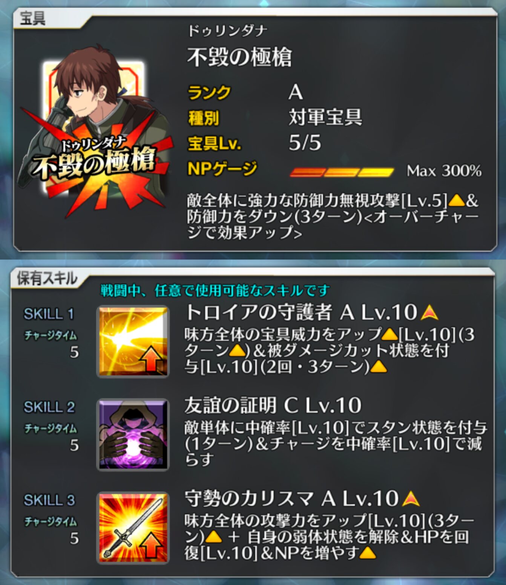Tap the Skill 3 sword icon
This screenshot has height=585, width=506.
click(x=133, y=528)
